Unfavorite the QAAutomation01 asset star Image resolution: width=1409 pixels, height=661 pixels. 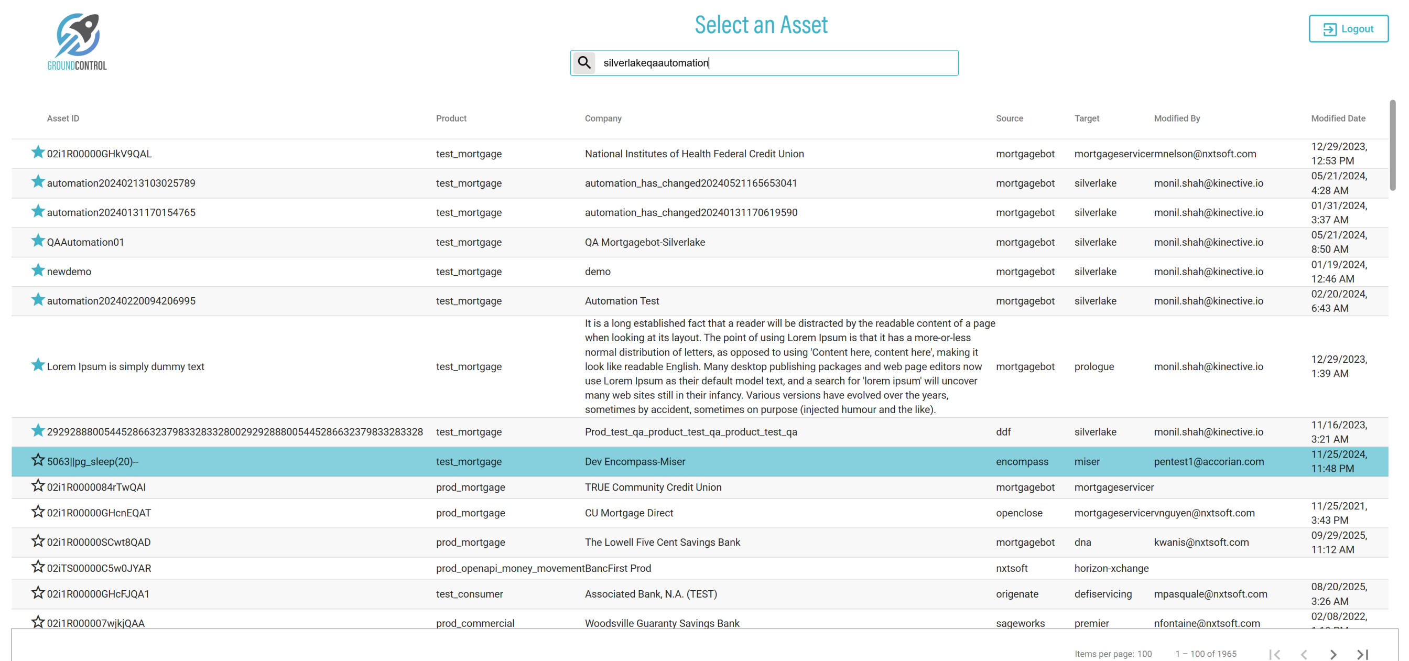pos(38,241)
